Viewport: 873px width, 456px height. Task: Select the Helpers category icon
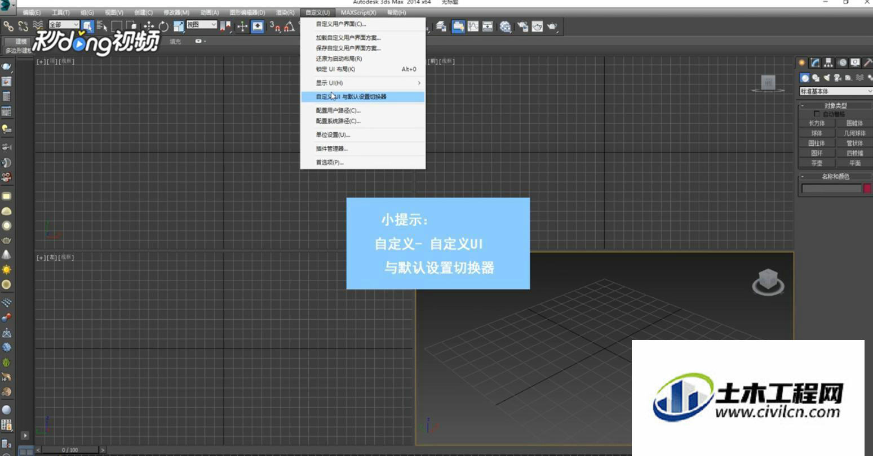pyautogui.click(x=848, y=78)
